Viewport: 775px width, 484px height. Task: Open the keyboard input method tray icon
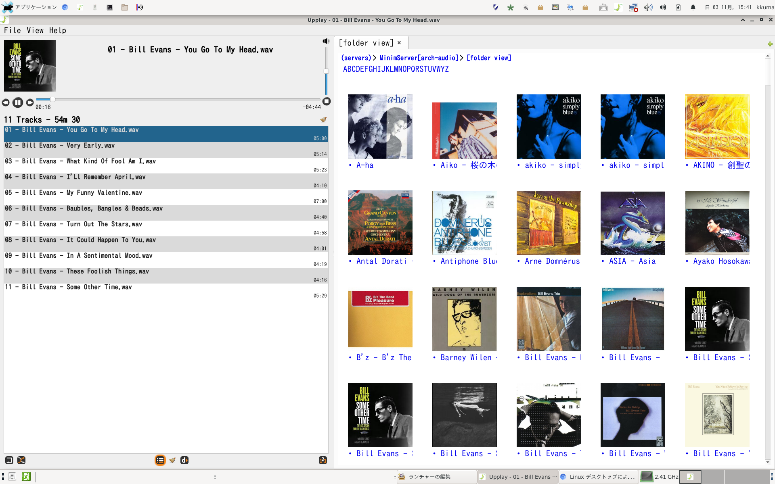click(x=603, y=7)
